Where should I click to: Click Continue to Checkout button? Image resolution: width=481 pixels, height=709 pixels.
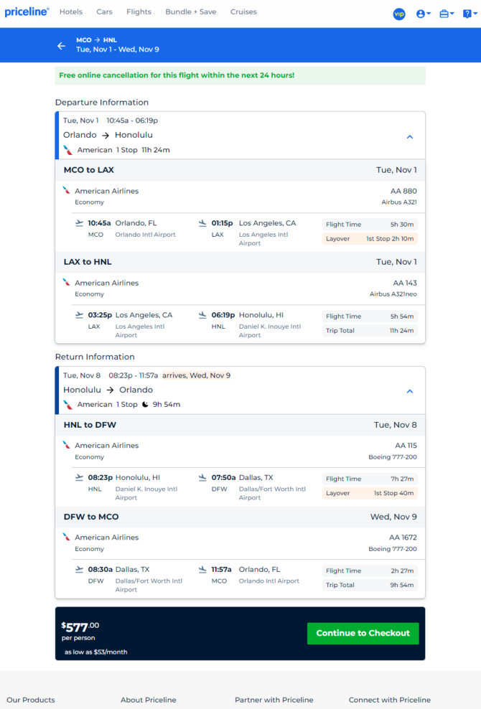[363, 633]
